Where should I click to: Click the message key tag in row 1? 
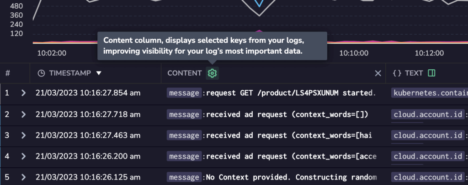[x=184, y=93]
